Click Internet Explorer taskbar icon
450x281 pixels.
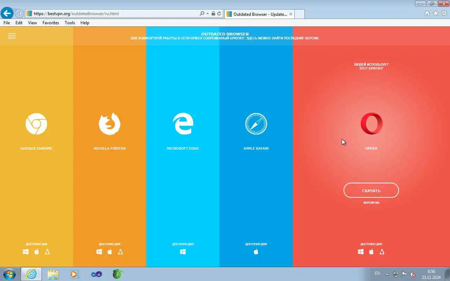(x=31, y=274)
